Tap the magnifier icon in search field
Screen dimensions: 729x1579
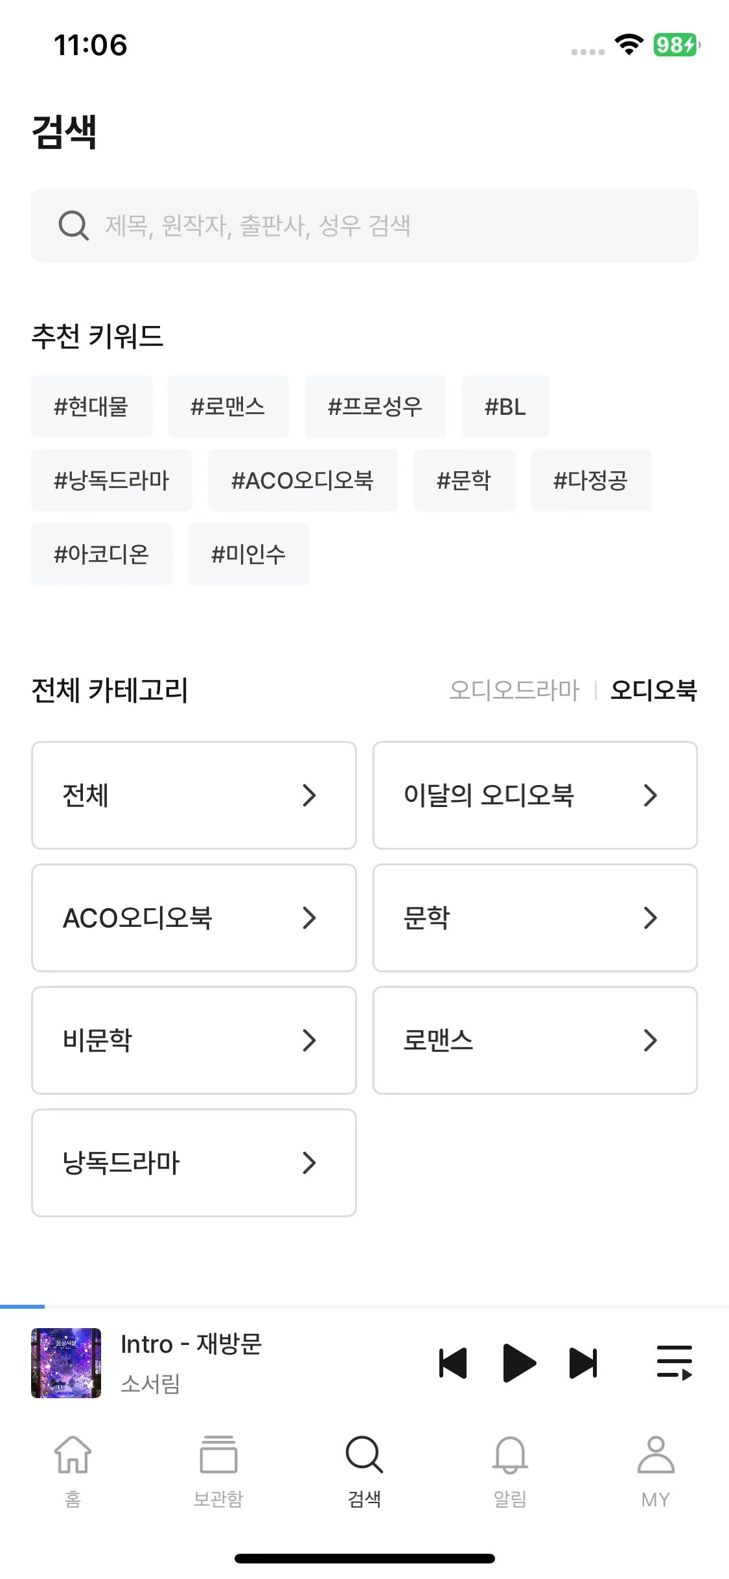(73, 226)
